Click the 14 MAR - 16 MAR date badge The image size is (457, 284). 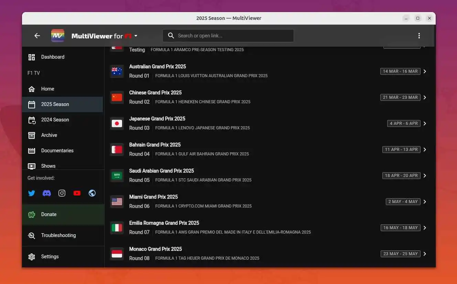click(400, 71)
